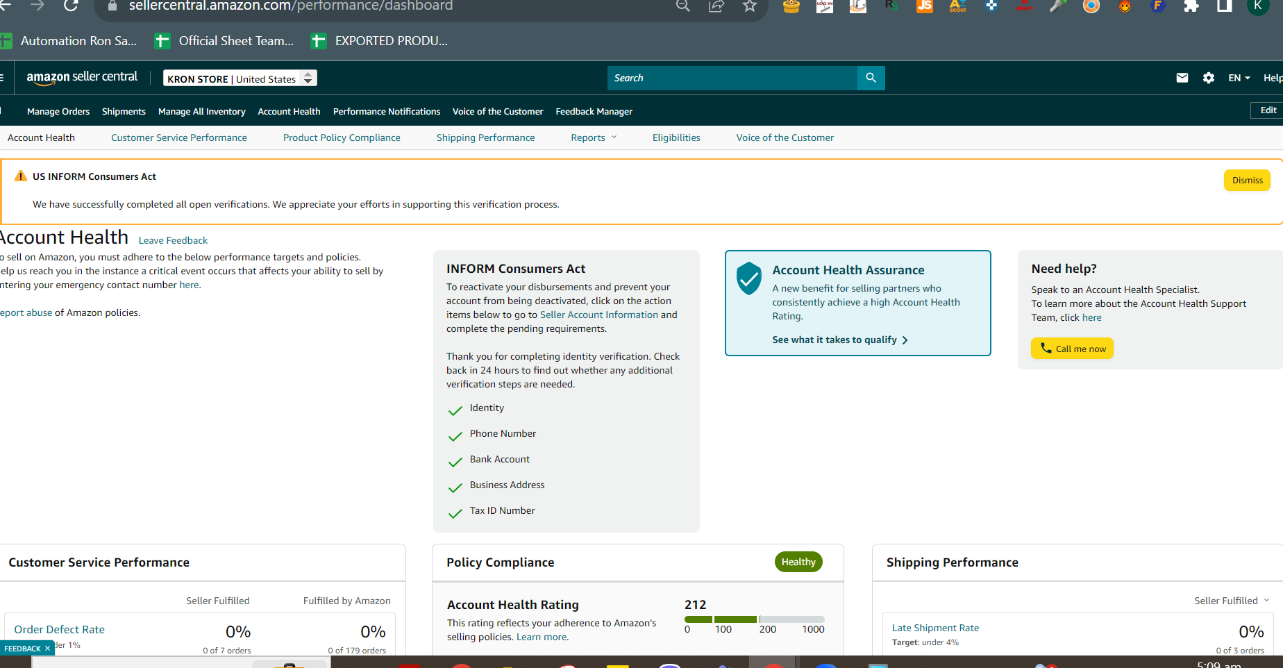Open the Jungle Scout JS extension
This screenshot has height=668, width=1283.
coord(925,6)
